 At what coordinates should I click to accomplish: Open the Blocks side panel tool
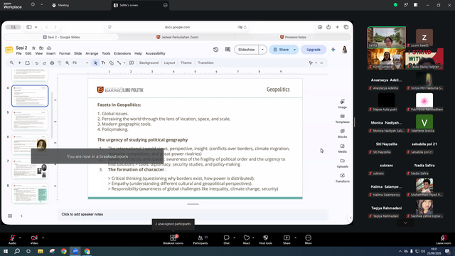(x=343, y=133)
